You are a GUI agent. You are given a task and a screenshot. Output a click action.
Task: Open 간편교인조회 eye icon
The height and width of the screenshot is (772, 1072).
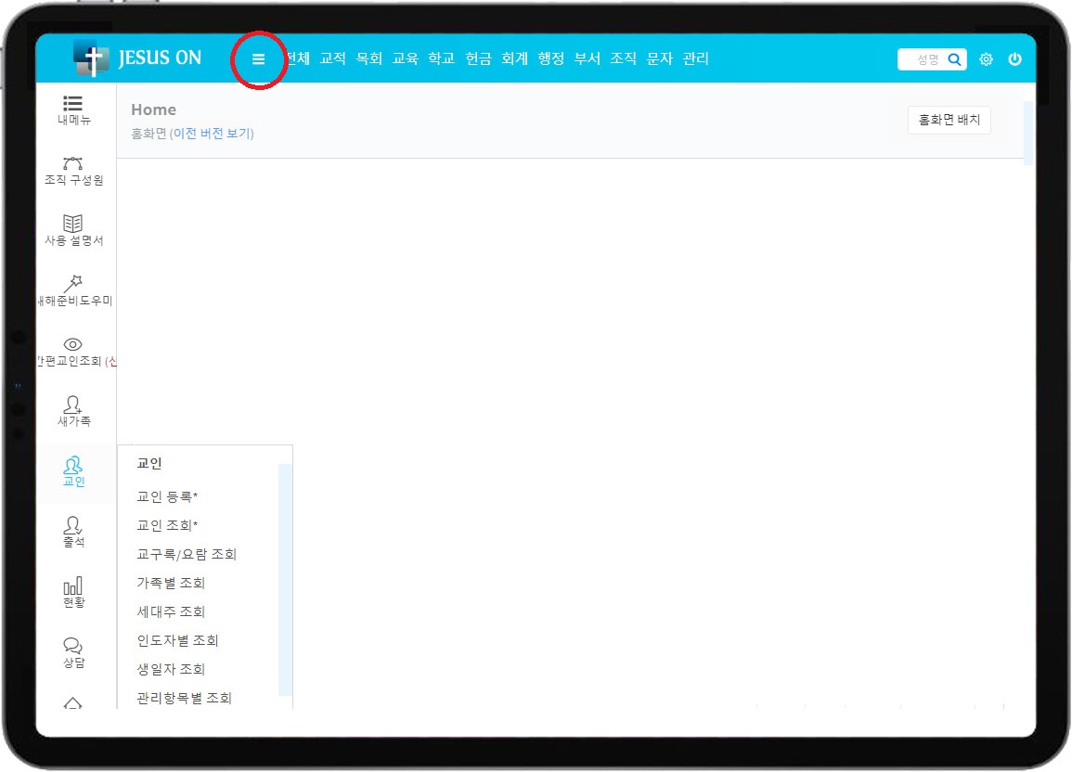(73, 352)
